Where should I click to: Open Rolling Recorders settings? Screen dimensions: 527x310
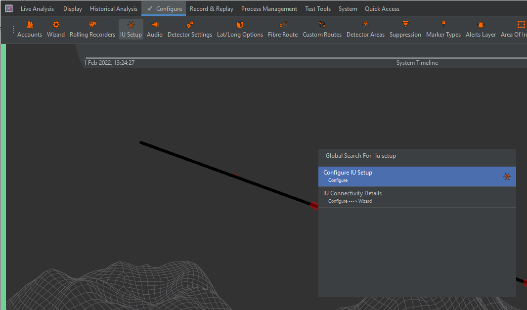pyautogui.click(x=92, y=29)
